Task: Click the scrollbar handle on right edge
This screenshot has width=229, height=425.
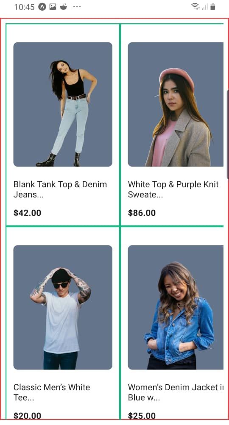Action: click(228, 134)
